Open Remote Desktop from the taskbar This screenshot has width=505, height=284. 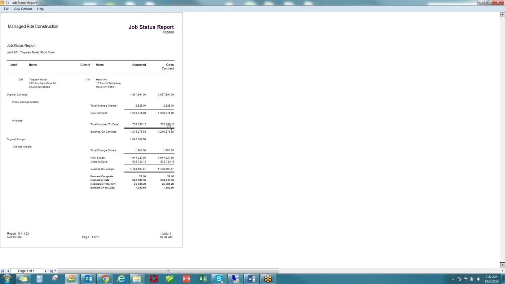235,279
